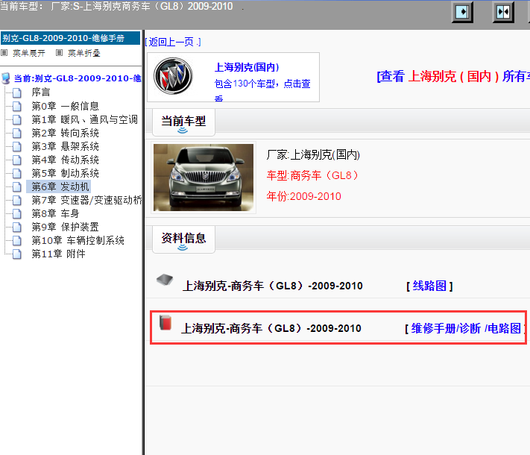
Task: Select highlighted 第6章 发动机 chapter
Action: 60,186
